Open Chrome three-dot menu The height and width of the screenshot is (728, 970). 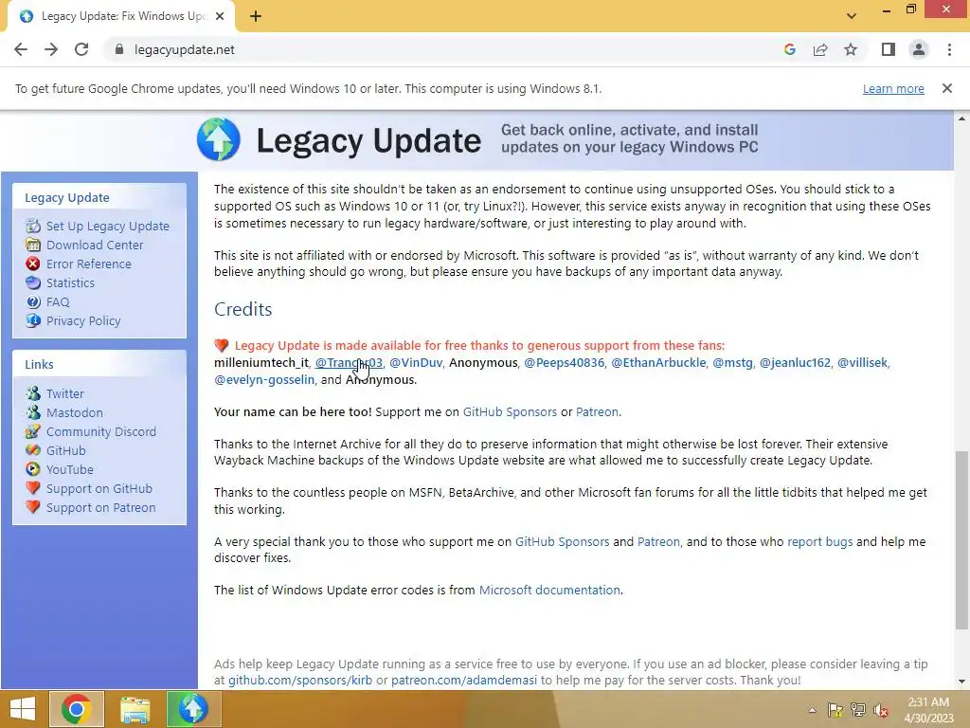tap(949, 49)
